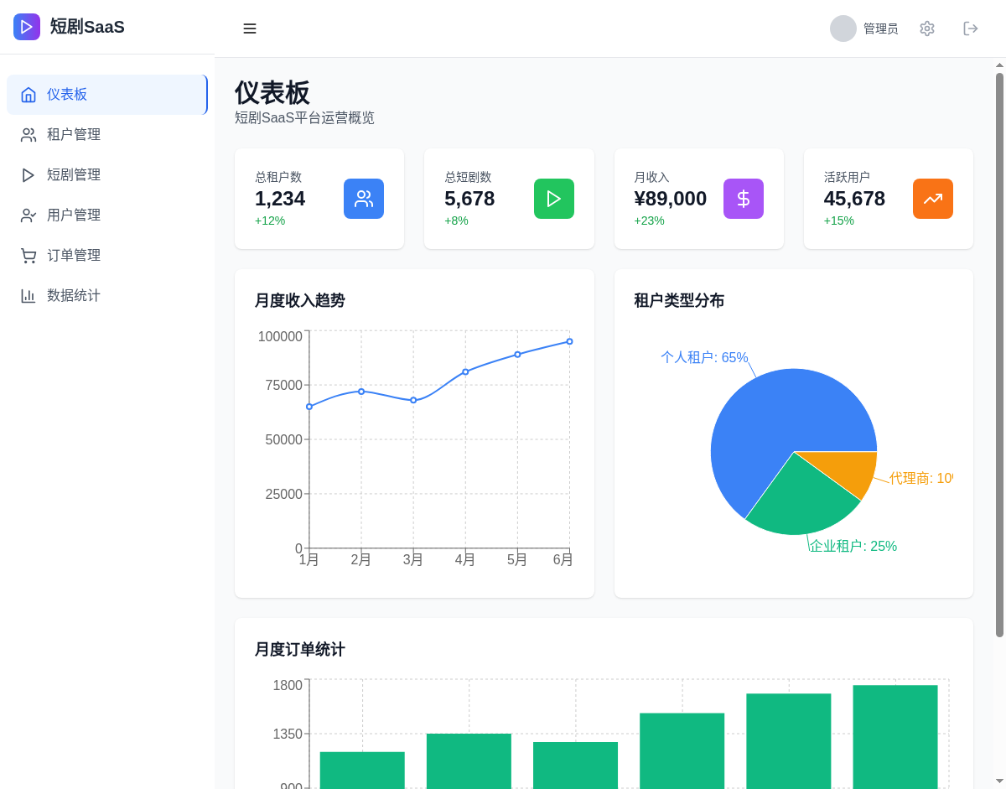Open 租户管理 in the sidebar
Screen dimensions: 1006x789
pos(74,135)
